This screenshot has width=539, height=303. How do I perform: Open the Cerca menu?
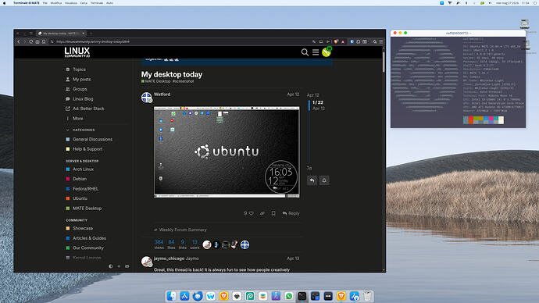click(x=84, y=3)
